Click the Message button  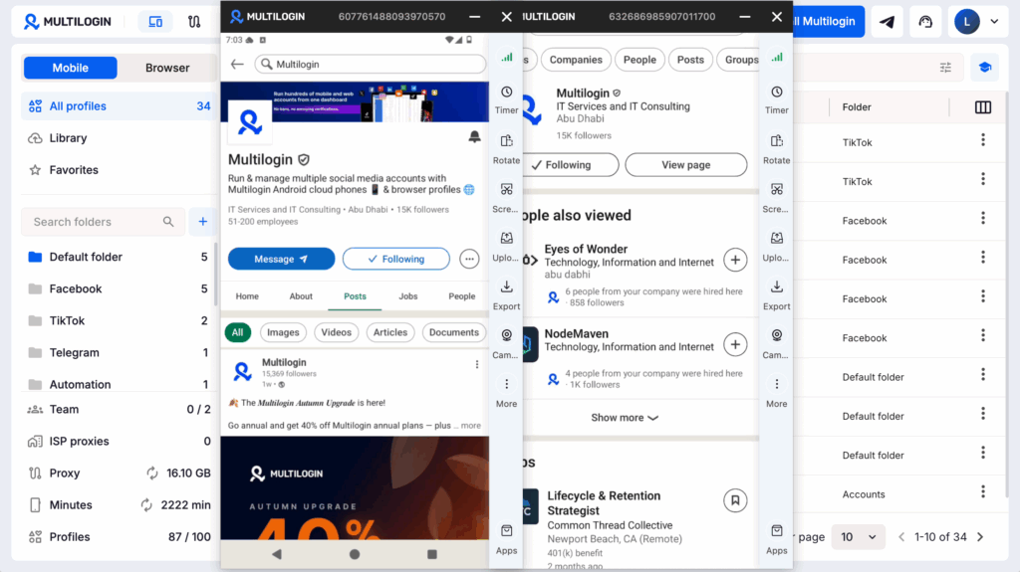[281, 259]
